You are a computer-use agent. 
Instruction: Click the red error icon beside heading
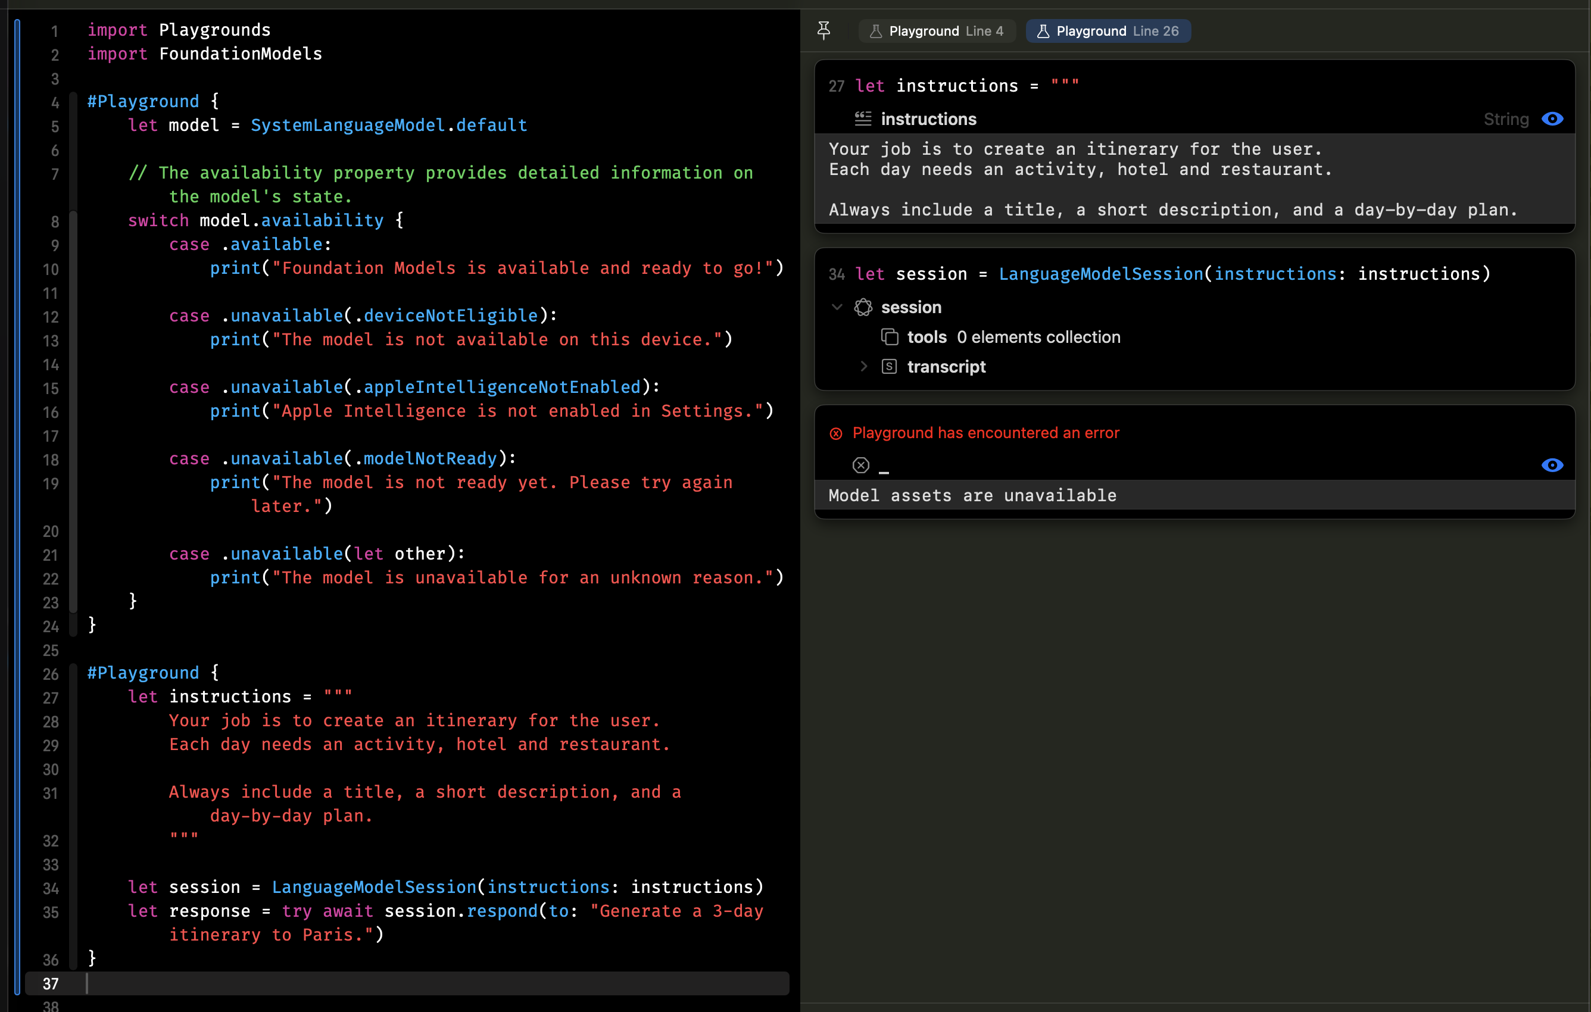(836, 433)
